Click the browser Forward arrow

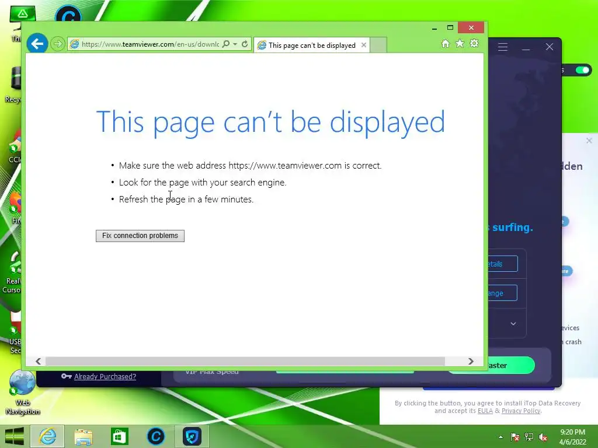tap(58, 44)
